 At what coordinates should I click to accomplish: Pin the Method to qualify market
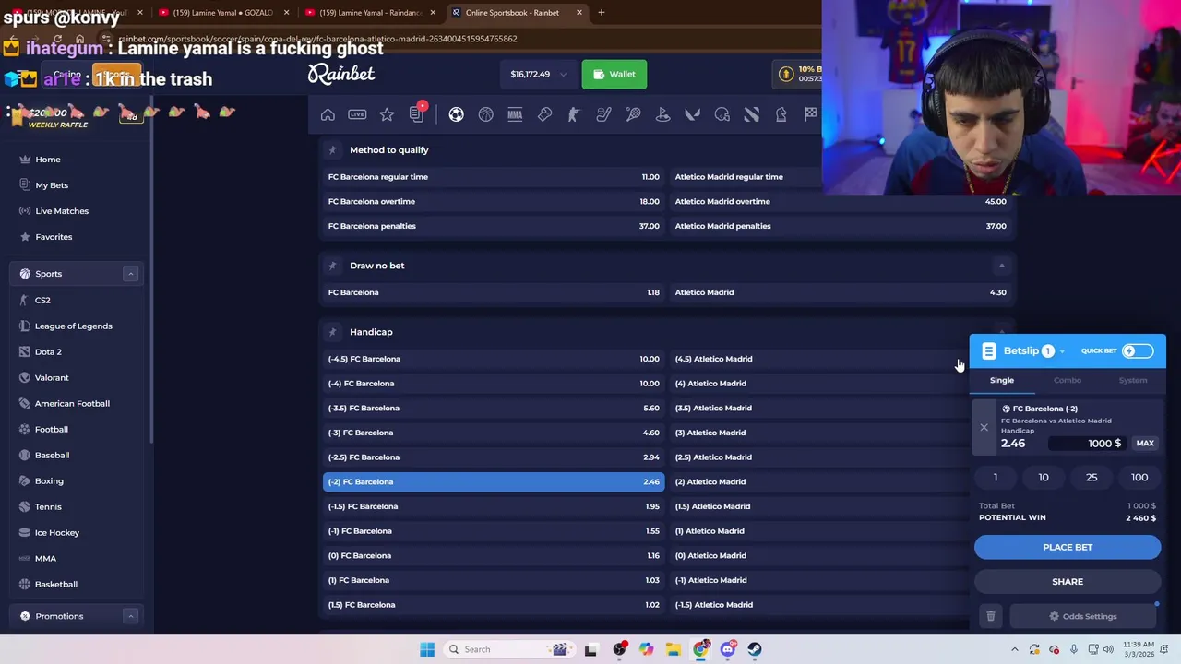coord(332,149)
